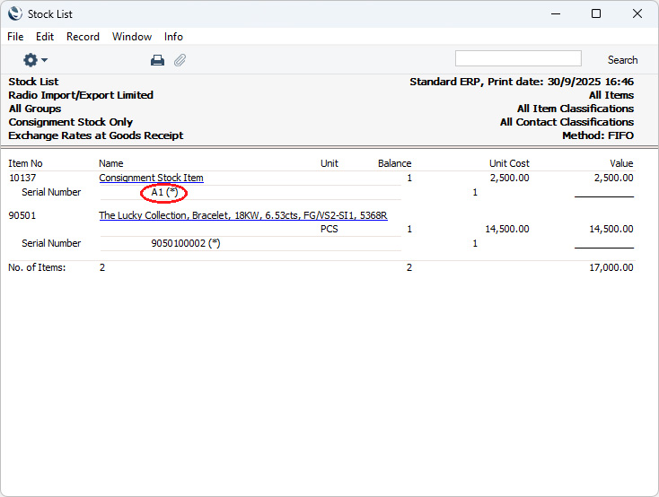
Task: Open The Lucky Collection Bracelet link
Action: coord(243,215)
